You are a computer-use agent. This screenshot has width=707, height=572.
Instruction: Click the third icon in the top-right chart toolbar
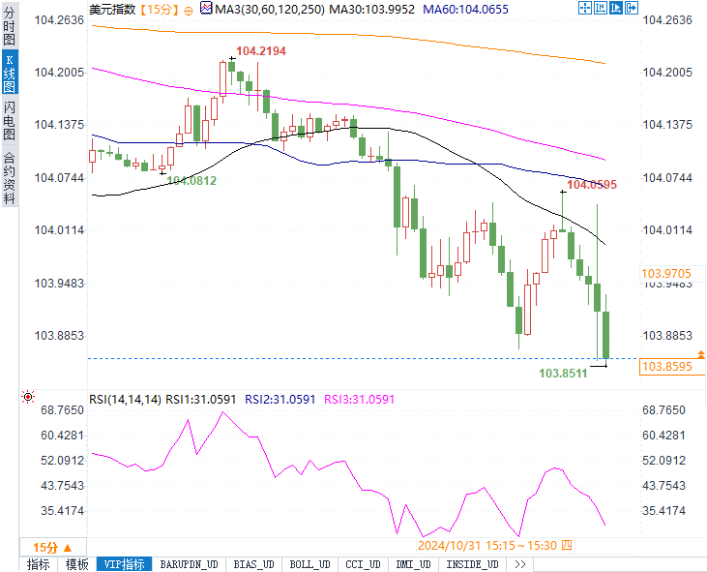(616, 8)
